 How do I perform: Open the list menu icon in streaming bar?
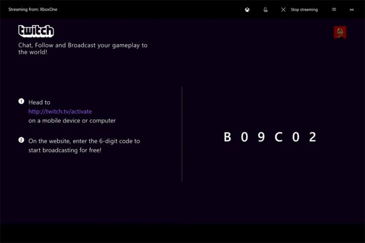(x=334, y=9)
